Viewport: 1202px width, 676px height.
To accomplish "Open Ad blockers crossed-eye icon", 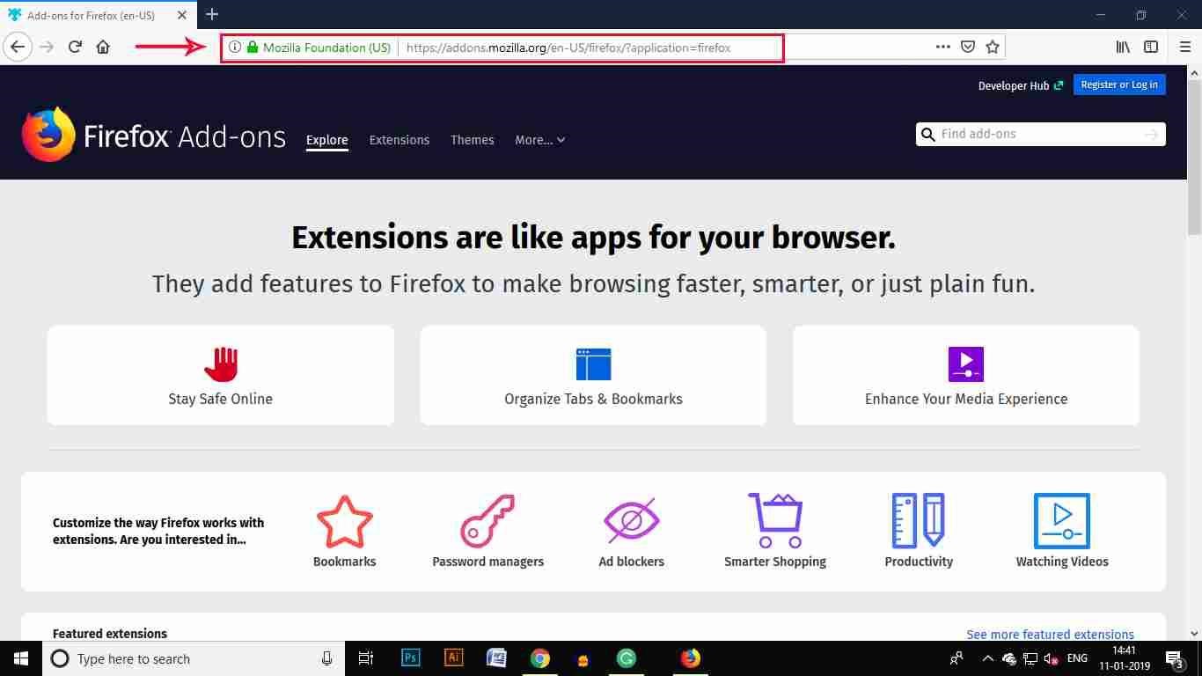I will [x=631, y=521].
